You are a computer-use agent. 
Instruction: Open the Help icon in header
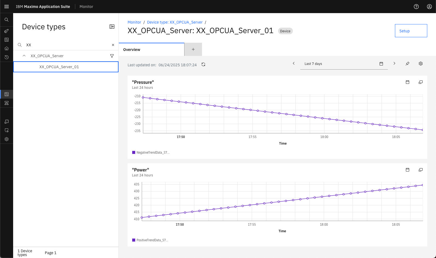(x=416, y=7)
